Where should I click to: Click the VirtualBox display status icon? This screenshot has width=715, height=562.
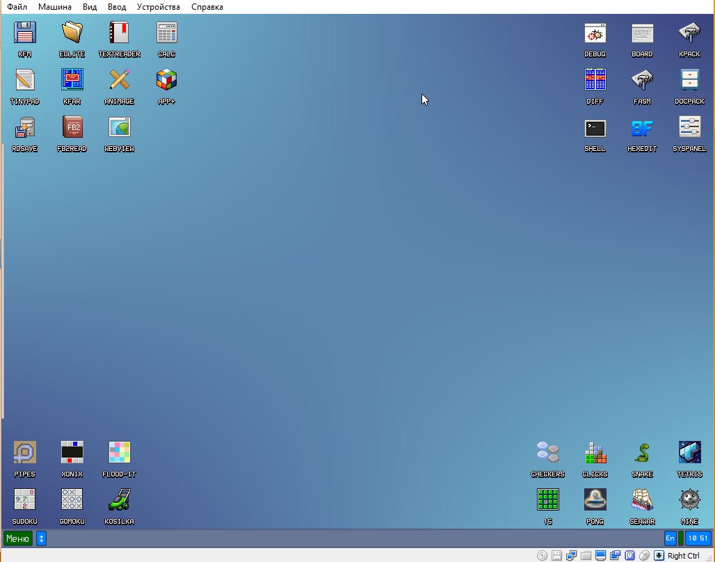point(600,555)
